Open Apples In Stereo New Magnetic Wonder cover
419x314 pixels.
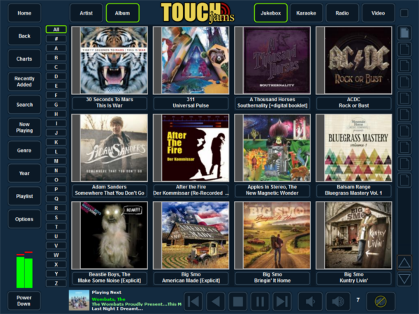pos(272,148)
